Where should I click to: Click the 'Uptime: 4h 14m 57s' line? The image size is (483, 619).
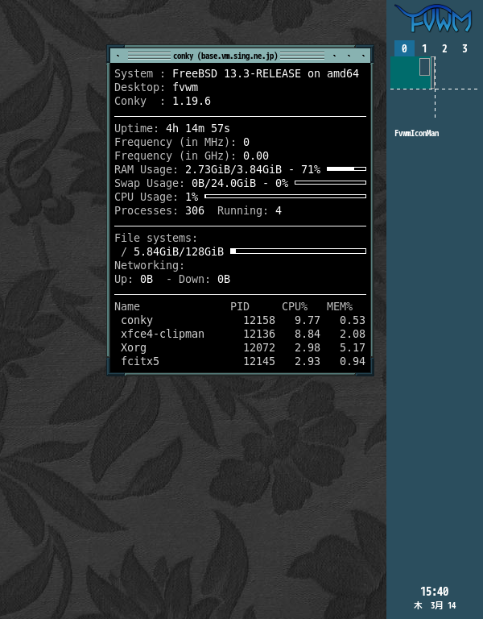(x=172, y=129)
